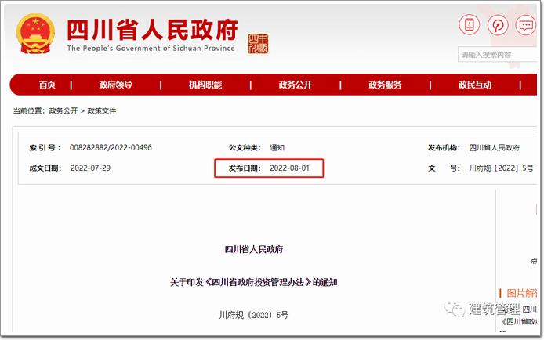Click the index number 008282882/2022-00496
Screen dimensions: 544x340
(111, 147)
